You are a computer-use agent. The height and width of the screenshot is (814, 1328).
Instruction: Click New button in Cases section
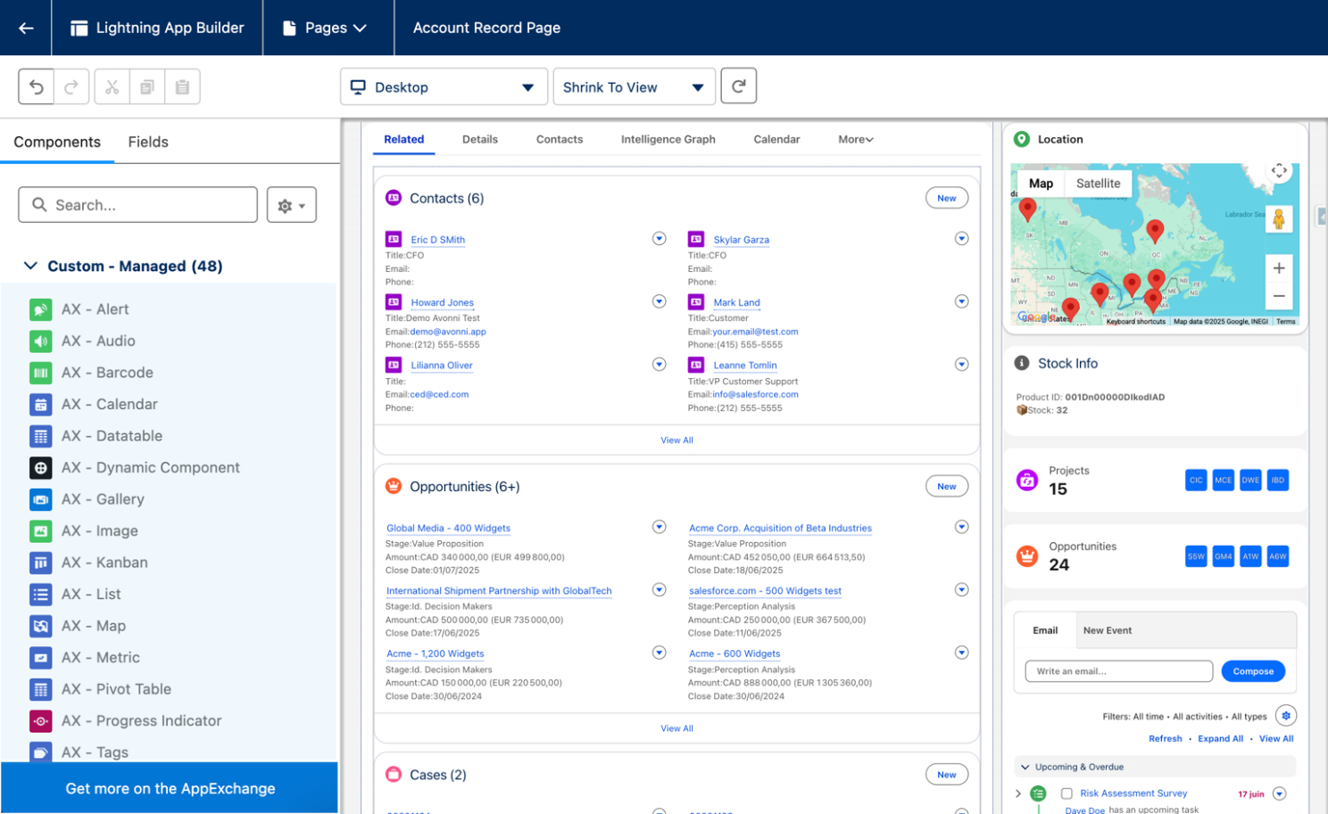947,775
